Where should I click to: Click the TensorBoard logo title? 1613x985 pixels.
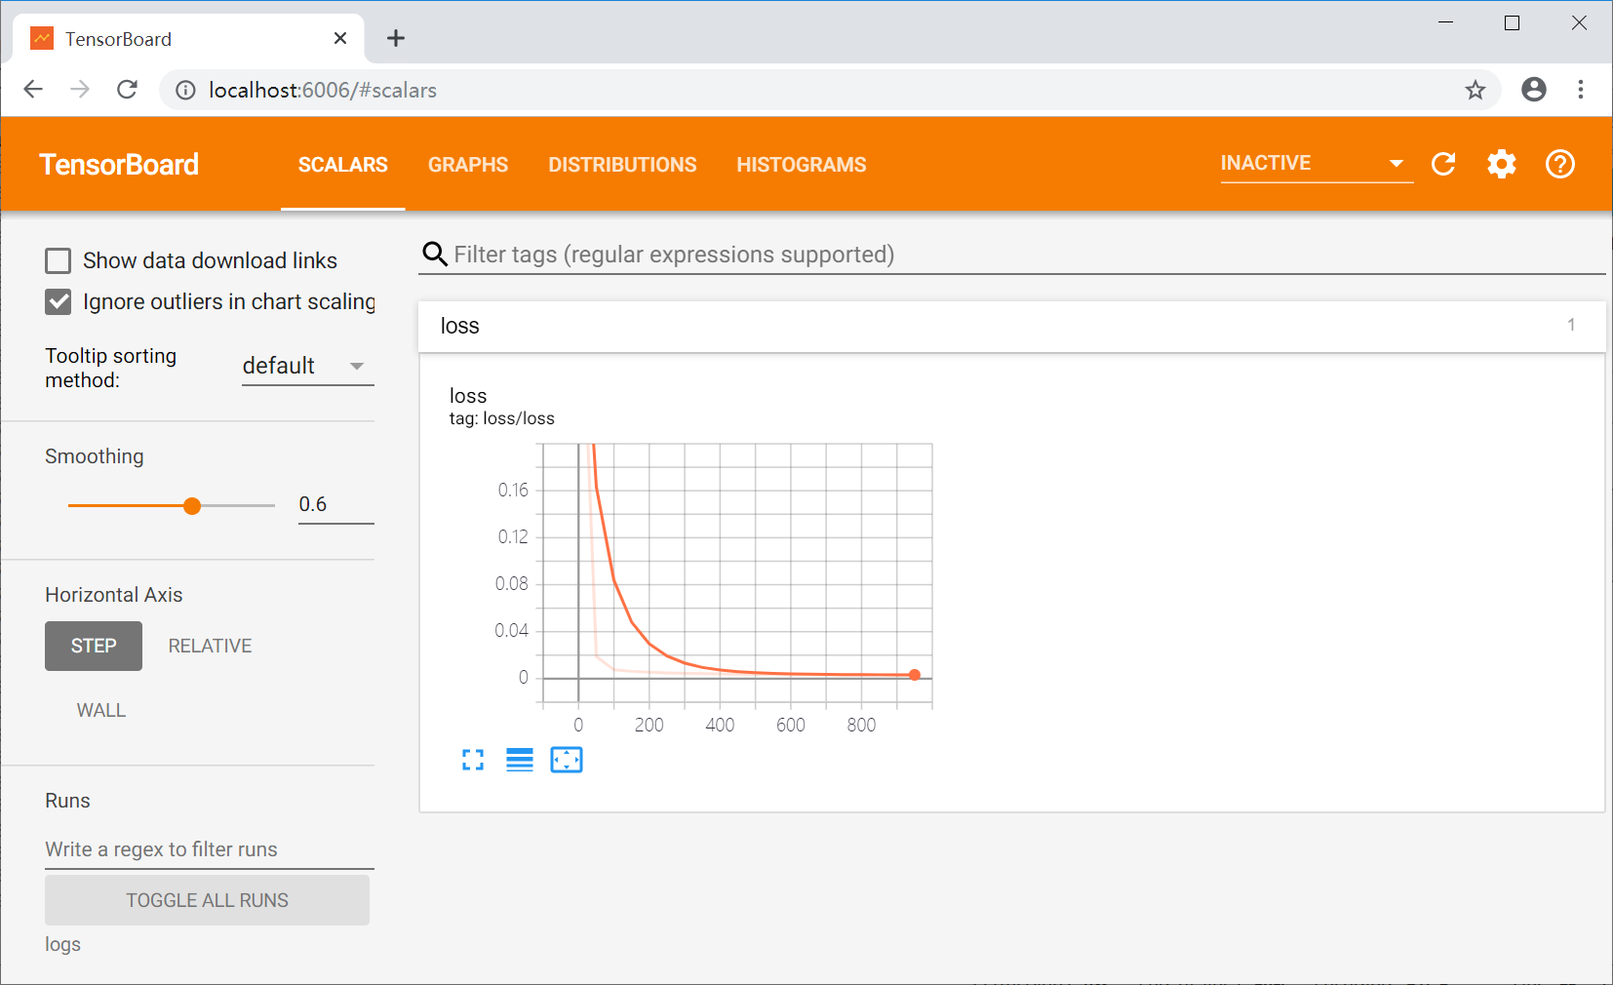[119, 164]
